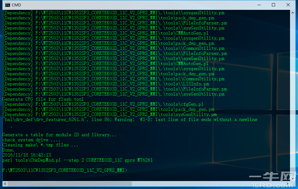Click the LISInfo.pm dependency line

tap(106, 84)
